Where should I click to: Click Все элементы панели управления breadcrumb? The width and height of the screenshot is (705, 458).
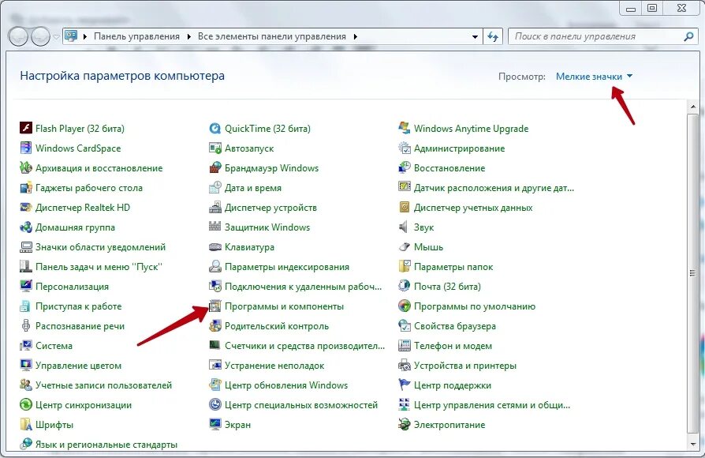272,36
